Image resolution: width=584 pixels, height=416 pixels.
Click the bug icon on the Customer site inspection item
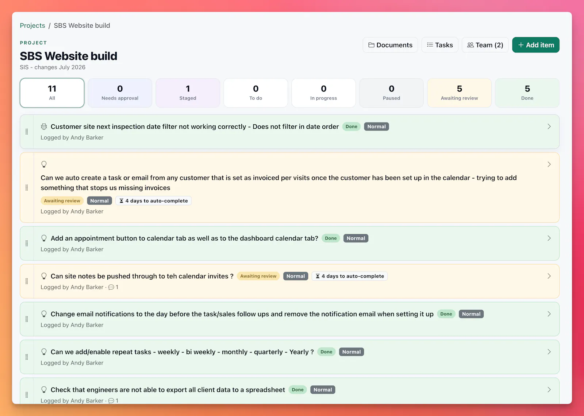coord(44,127)
